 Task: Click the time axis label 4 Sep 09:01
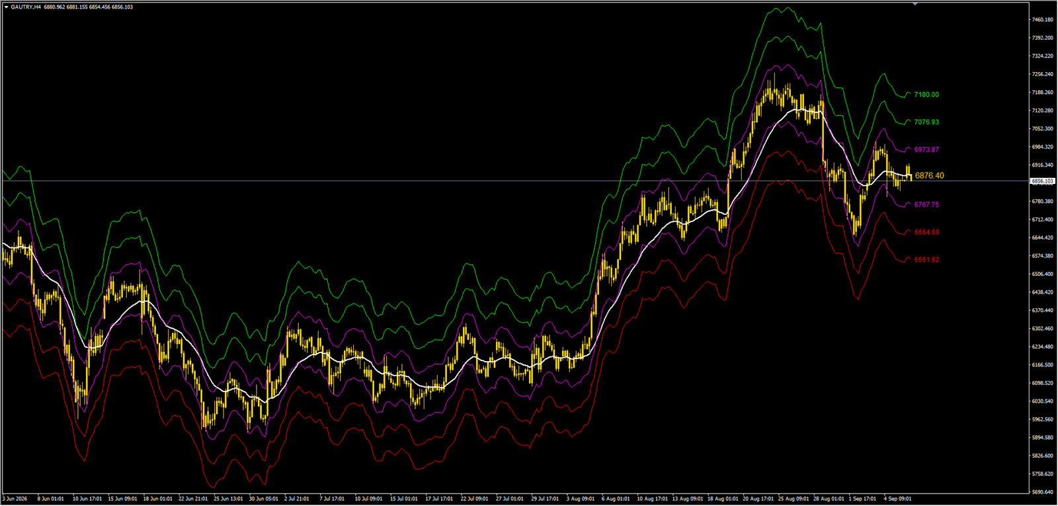click(x=898, y=499)
